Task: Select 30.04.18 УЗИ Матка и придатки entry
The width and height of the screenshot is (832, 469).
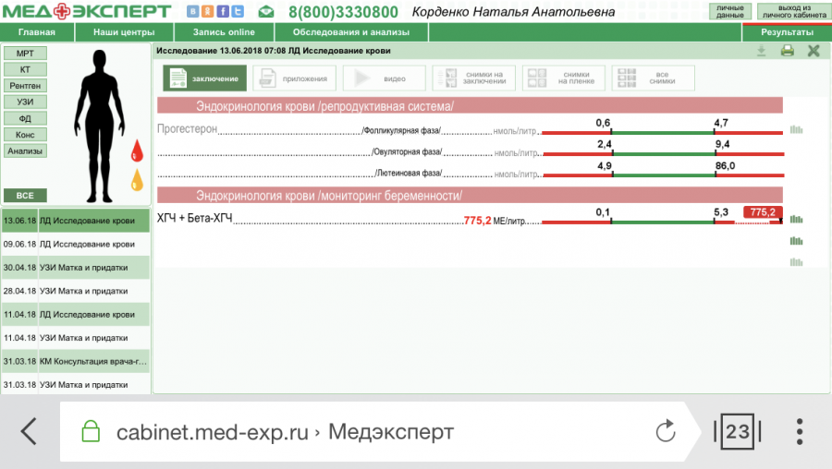Action: (x=76, y=268)
